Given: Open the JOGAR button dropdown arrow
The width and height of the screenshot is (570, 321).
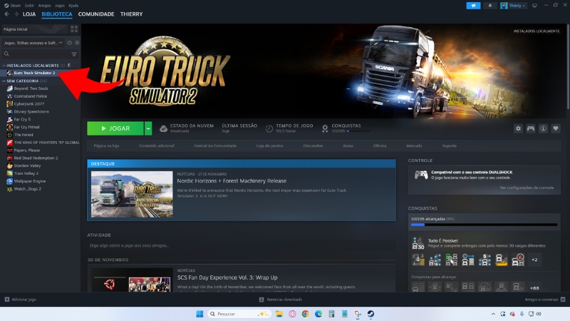Looking at the screenshot, I should 148,128.
